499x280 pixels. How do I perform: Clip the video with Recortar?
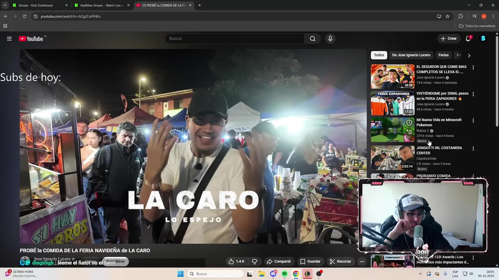pyautogui.click(x=340, y=261)
